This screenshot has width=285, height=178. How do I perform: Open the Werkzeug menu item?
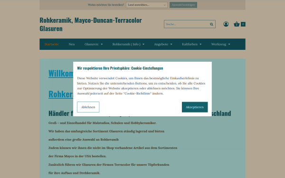click(218, 44)
